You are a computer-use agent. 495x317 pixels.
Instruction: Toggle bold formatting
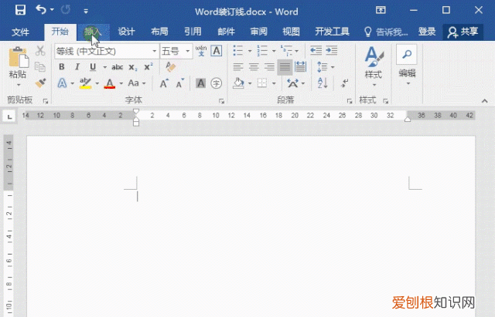[62, 67]
